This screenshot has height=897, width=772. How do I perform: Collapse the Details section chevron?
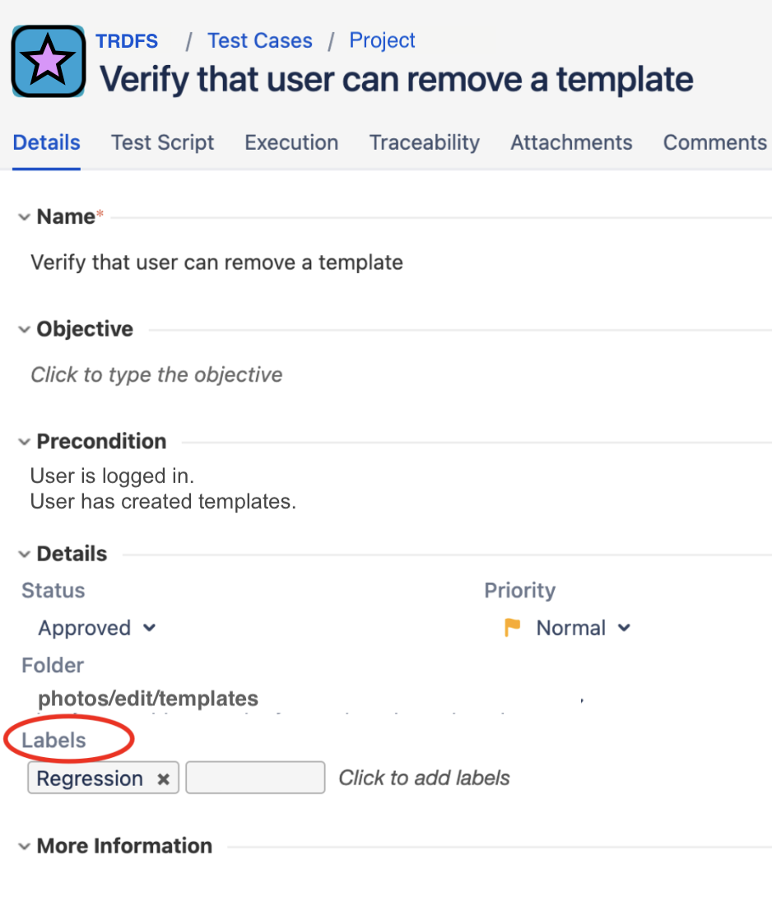[x=24, y=555]
